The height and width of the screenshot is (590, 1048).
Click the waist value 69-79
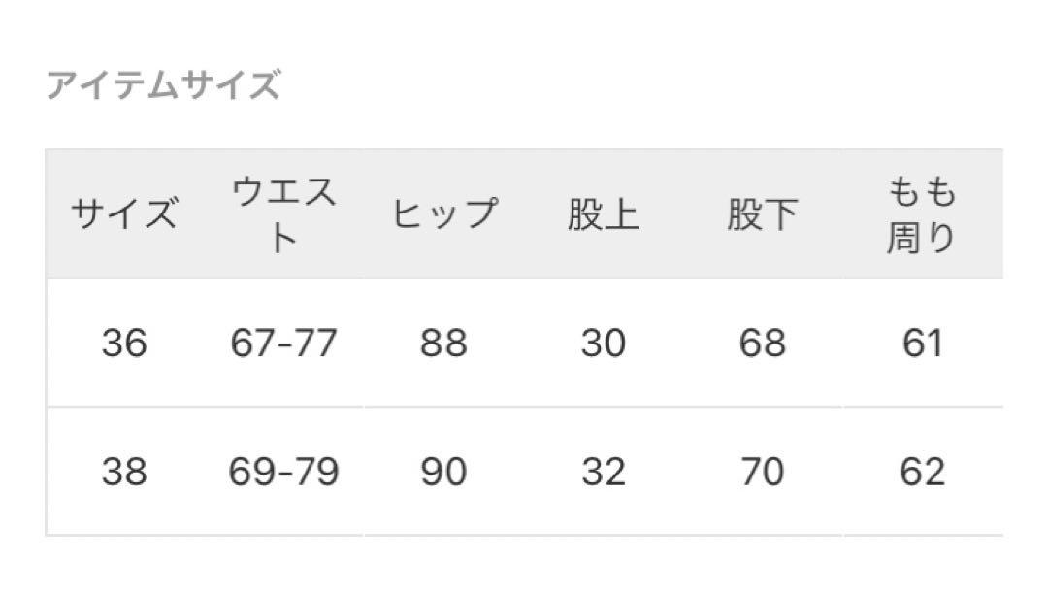point(283,471)
